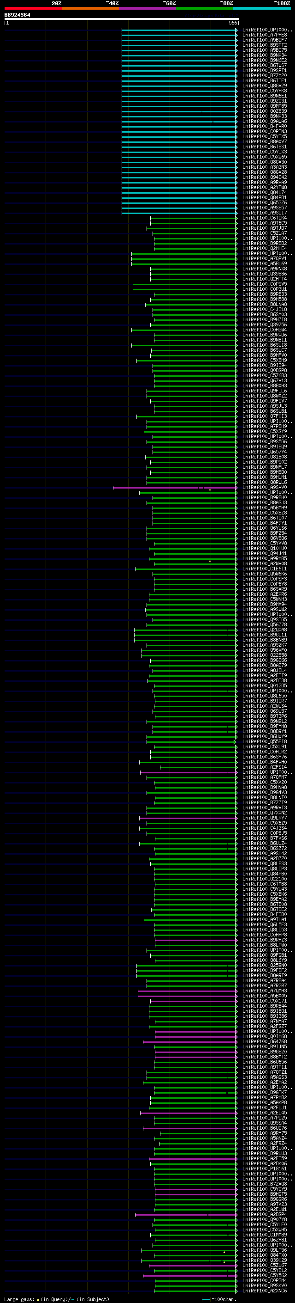
Task: Open hit UniRef100_C5YKV8
Action: point(264,543)
